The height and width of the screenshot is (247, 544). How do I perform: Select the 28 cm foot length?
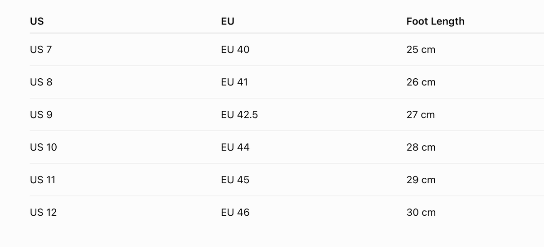click(421, 147)
